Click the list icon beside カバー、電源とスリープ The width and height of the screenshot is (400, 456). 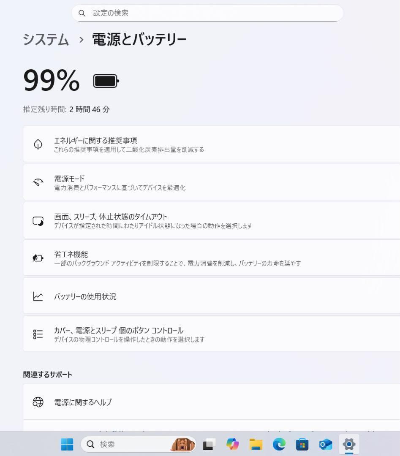[38, 334]
